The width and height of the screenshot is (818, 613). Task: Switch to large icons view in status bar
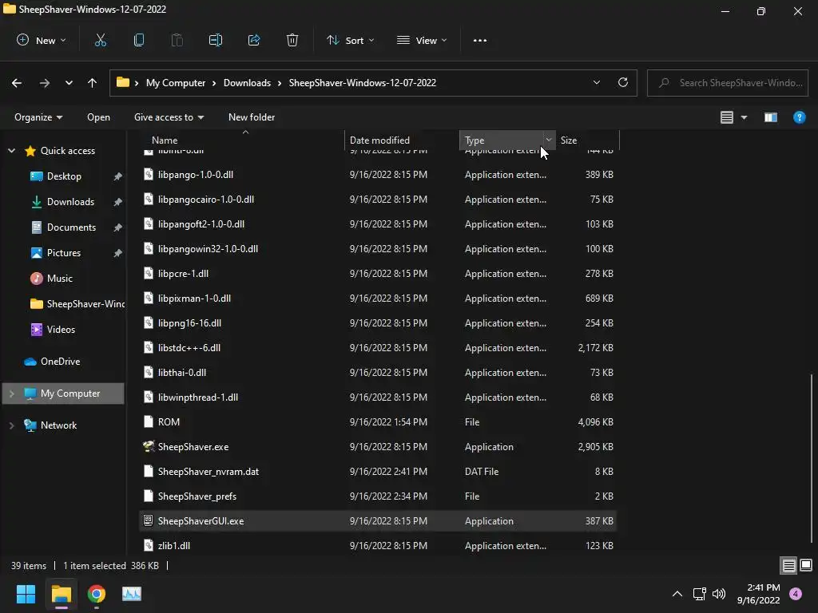tap(806, 565)
